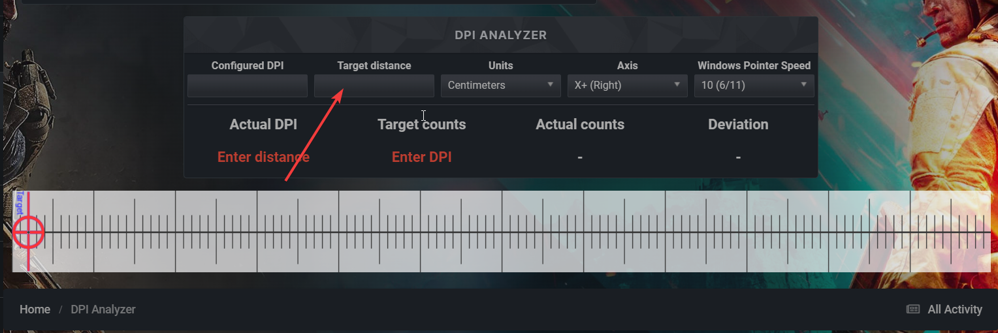Screen dimensions: 998x333
Task: Click the Configured DPI label
Action: [x=248, y=65]
